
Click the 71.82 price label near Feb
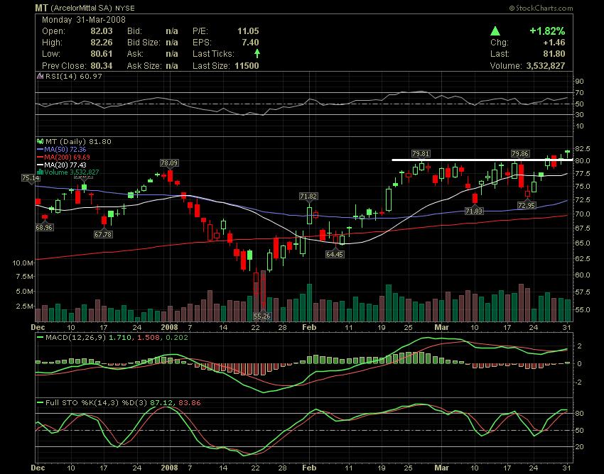click(308, 197)
